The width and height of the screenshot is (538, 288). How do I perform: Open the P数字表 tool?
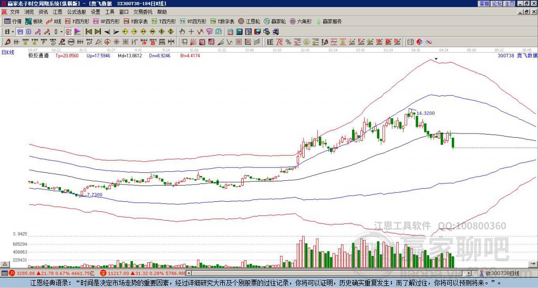pos(136,22)
